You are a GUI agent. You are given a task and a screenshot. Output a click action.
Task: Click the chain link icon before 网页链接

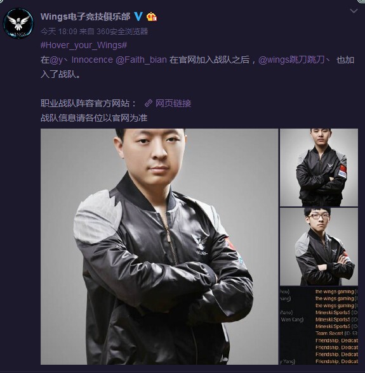coord(149,103)
